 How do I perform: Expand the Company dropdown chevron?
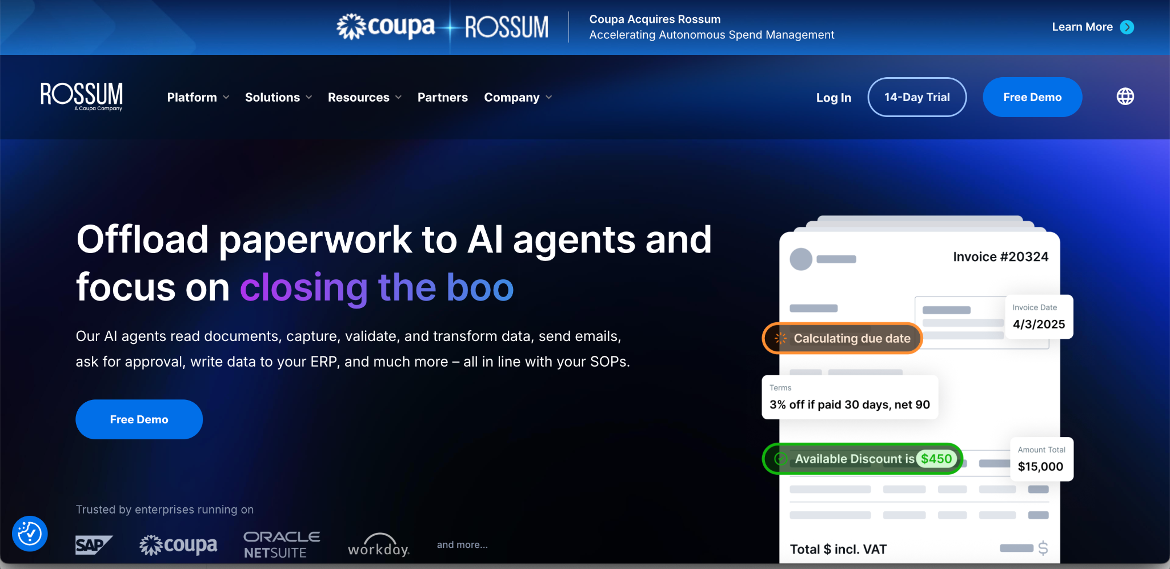[549, 97]
